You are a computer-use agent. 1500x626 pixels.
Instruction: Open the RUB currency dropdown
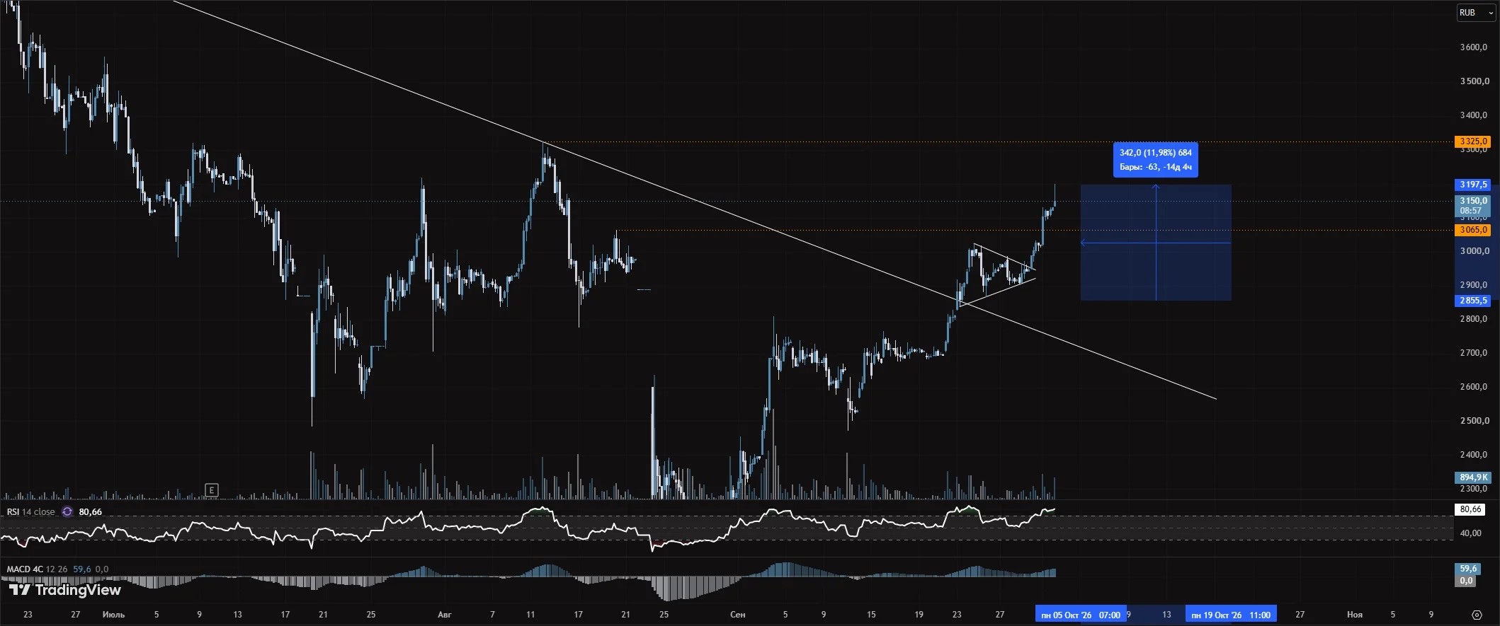[1475, 13]
